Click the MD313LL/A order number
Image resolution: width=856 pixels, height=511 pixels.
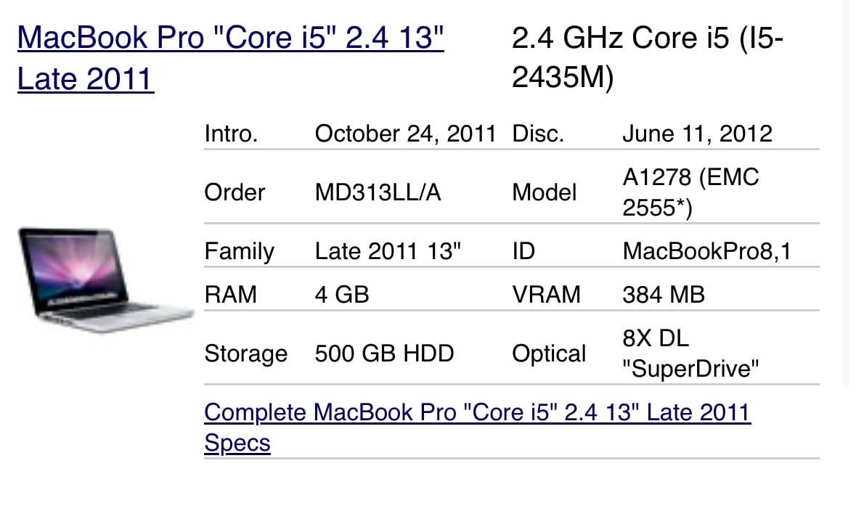tap(378, 193)
